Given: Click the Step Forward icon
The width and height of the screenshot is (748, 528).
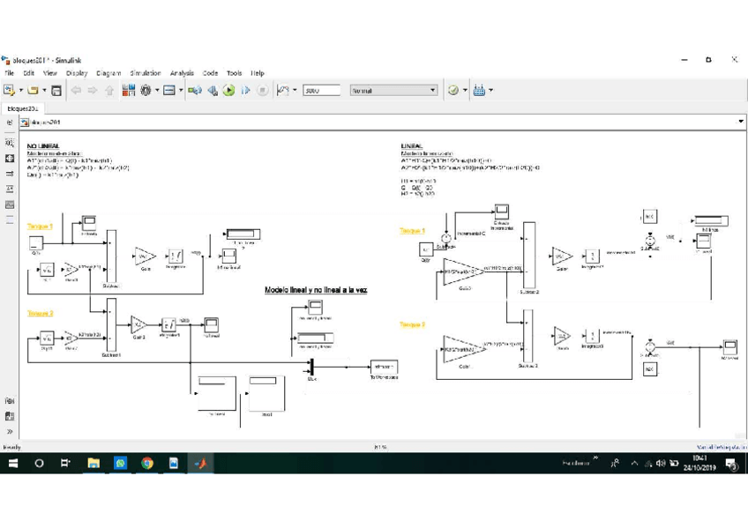Looking at the screenshot, I should click(245, 90).
